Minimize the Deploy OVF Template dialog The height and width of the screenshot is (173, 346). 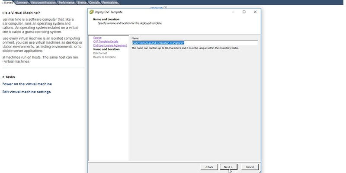click(233, 12)
